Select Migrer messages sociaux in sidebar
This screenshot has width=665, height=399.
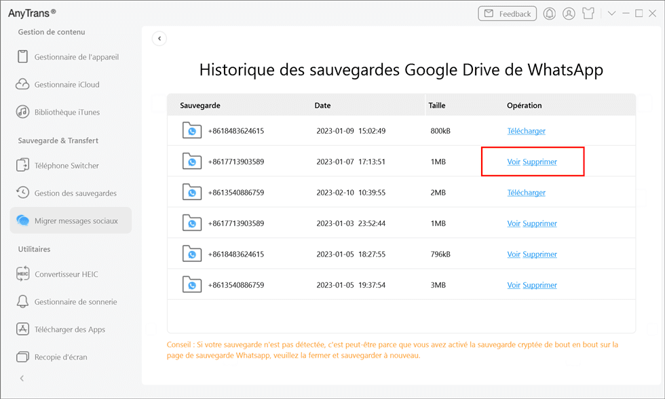[x=71, y=221]
